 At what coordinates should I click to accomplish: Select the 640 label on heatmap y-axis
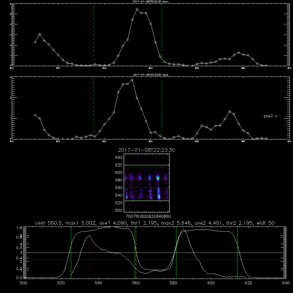[x=119, y=158]
